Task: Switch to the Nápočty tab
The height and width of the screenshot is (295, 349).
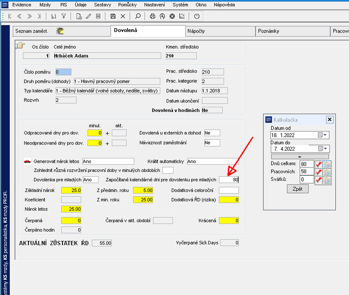Action: point(220,31)
